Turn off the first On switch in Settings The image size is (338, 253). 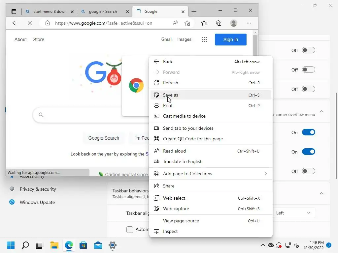[309, 132]
